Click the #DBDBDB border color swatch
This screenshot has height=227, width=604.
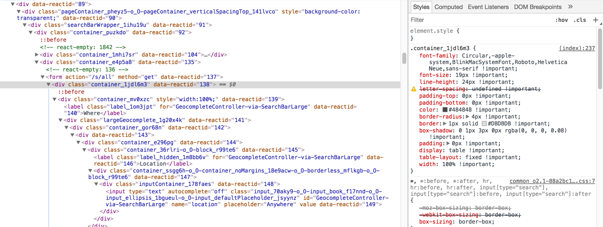484,124
